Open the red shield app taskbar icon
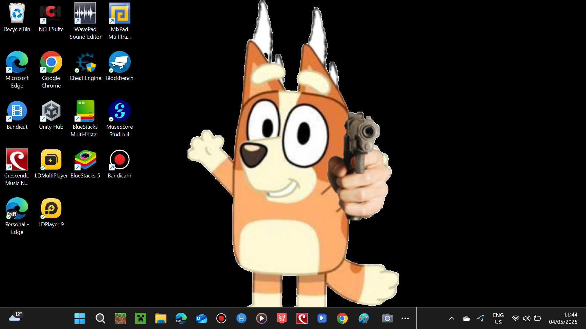This screenshot has height=329, width=586. pos(282,318)
